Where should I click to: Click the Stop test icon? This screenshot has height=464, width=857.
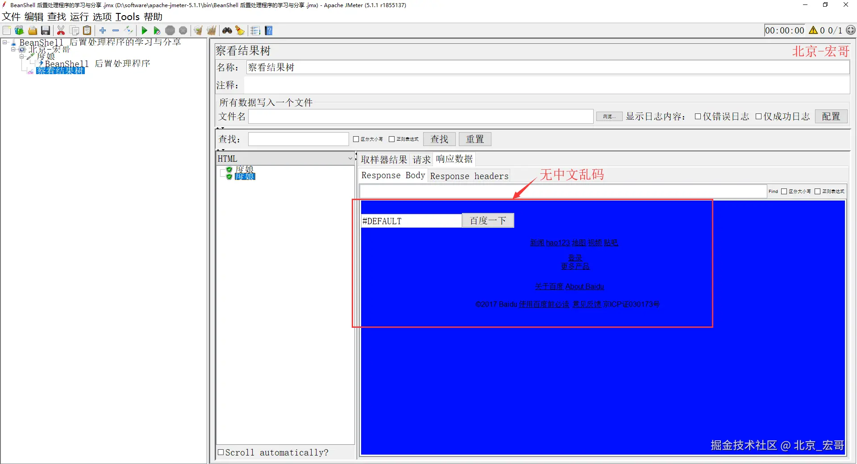(x=170, y=30)
